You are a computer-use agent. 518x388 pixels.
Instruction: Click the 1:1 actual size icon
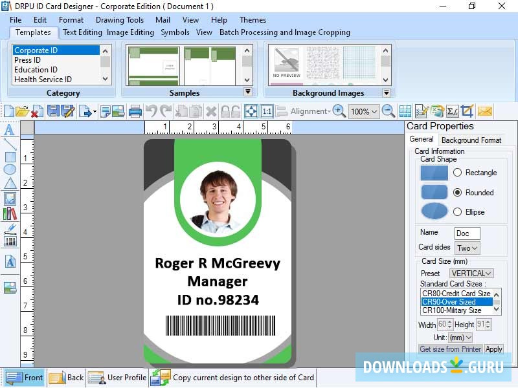point(267,111)
